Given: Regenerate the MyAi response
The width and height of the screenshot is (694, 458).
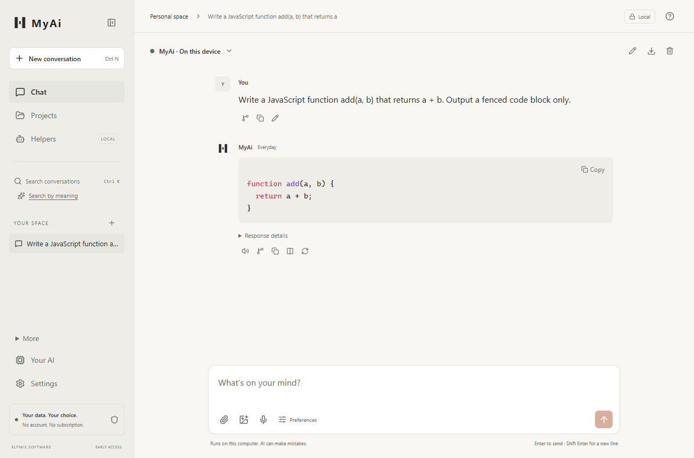Looking at the screenshot, I should [x=305, y=251].
